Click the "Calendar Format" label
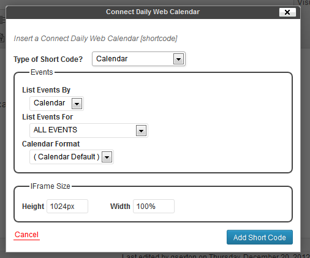310x258 pixels. tap(51, 144)
